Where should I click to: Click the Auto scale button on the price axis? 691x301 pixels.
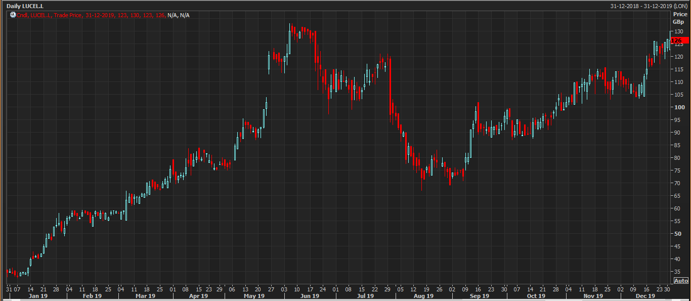click(x=681, y=281)
